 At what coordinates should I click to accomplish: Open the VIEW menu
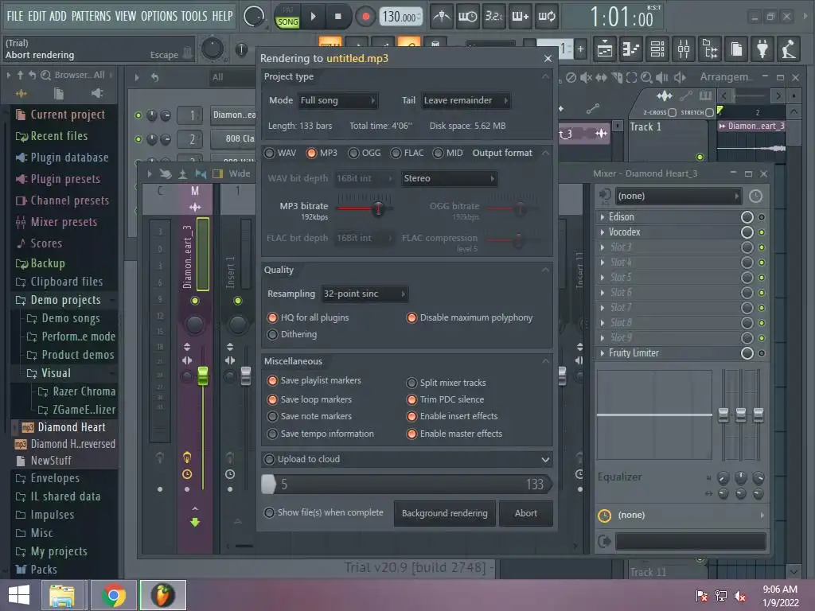(x=126, y=16)
